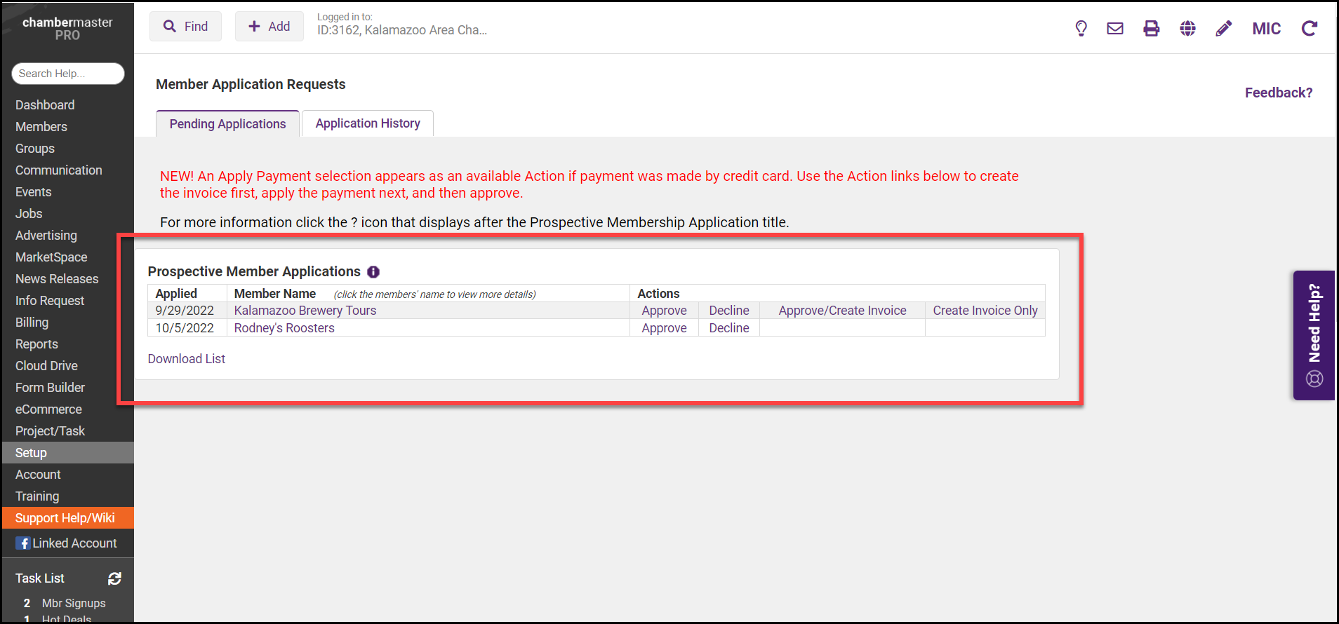Decline Rodney's Roosters application
The image size is (1339, 624).
click(x=728, y=328)
